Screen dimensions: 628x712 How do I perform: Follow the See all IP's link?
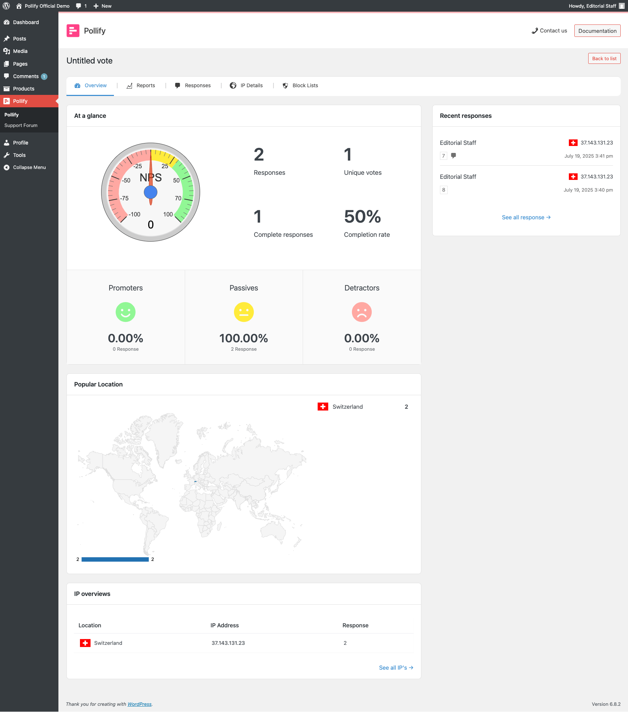tap(396, 667)
